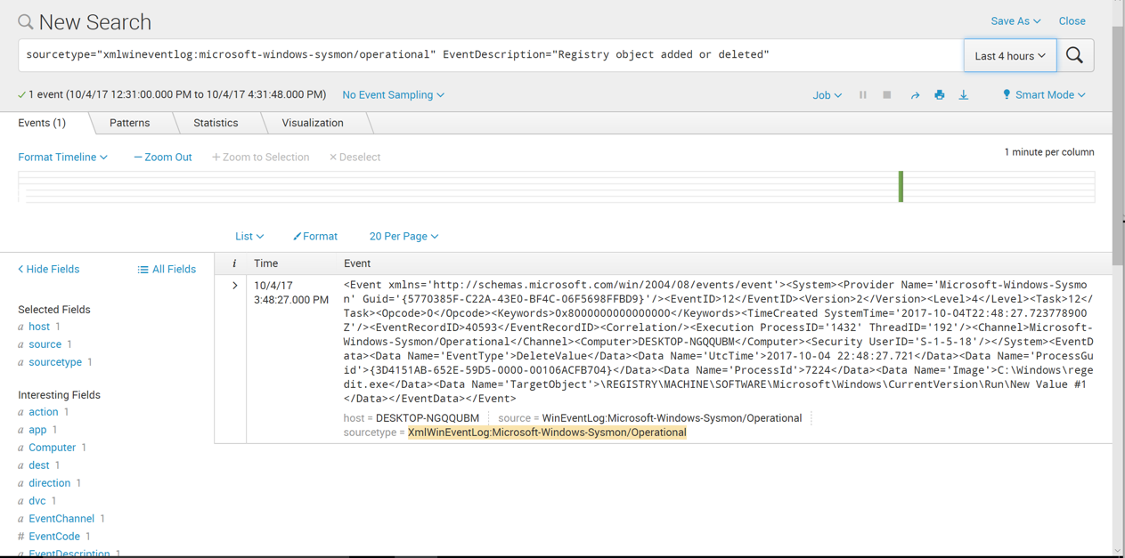Click highlighted sourcetype value XmlWinEventLog
The width and height of the screenshot is (1125, 558).
547,433
